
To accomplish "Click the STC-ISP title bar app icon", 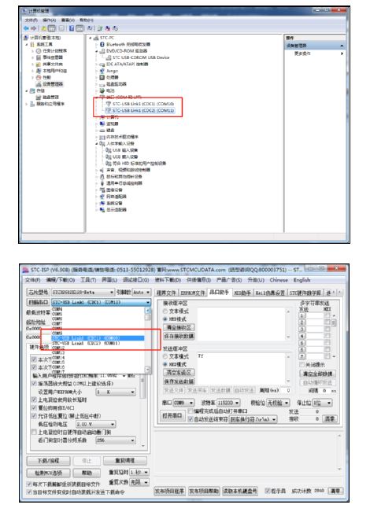I will [x=25, y=270].
